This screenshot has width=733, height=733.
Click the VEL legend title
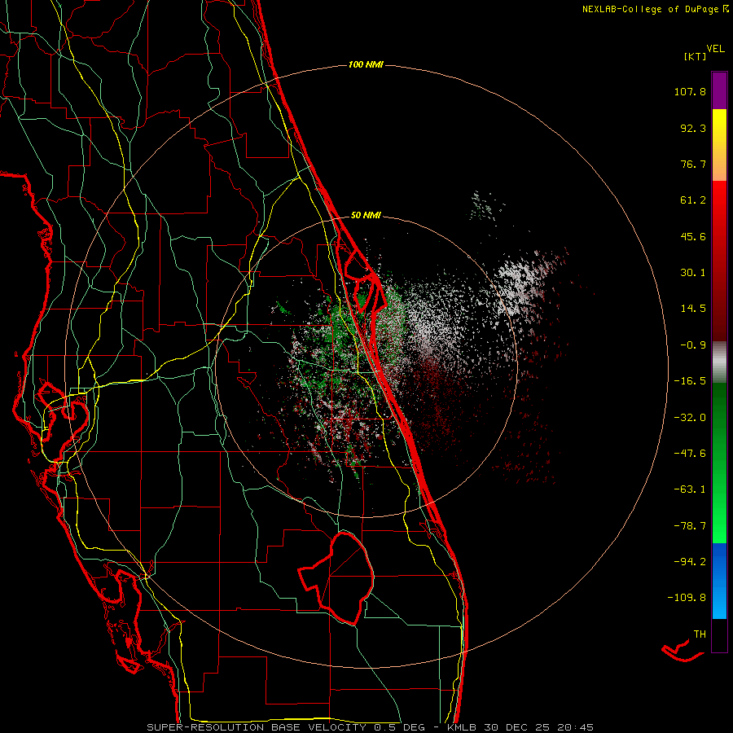pos(715,49)
